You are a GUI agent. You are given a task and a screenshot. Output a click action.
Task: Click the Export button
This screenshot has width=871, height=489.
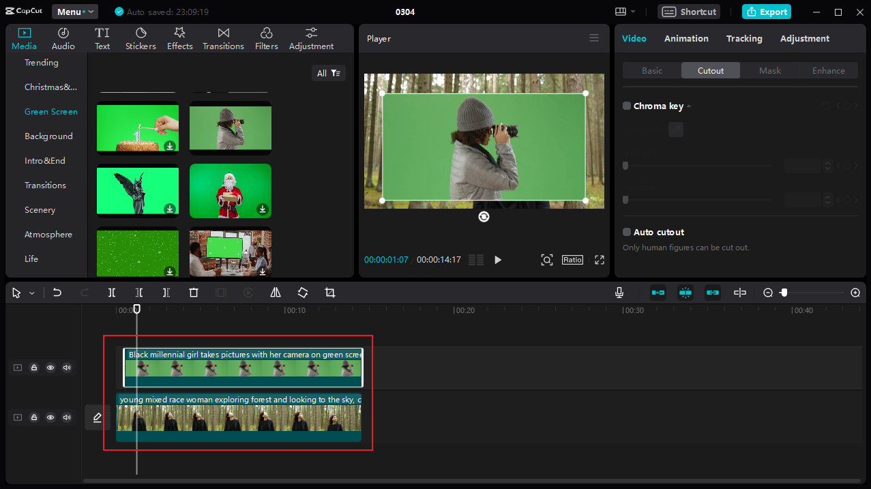(x=767, y=12)
